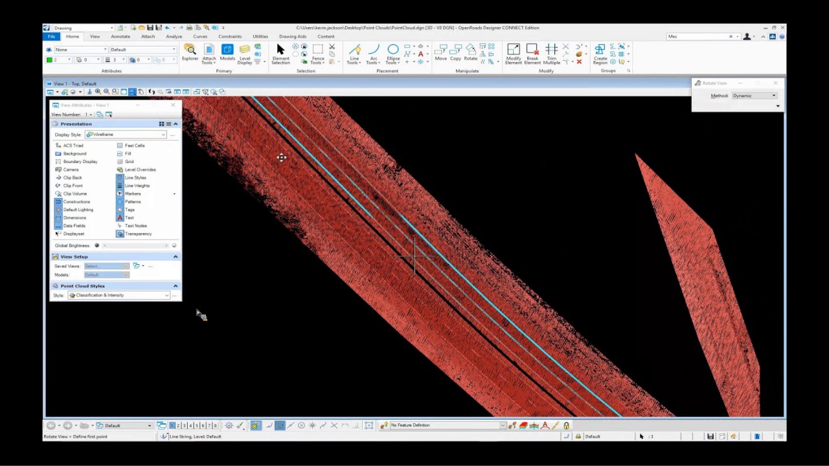The image size is (829, 466).
Task: Toggle Clip Volume view attribute
Action: pyautogui.click(x=71, y=194)
